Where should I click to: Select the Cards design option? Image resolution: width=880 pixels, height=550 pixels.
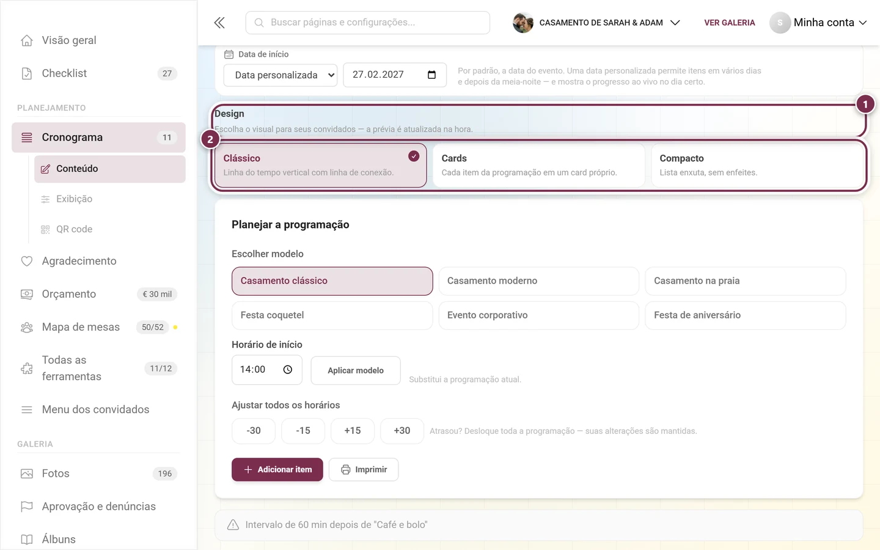coord(539,165)
